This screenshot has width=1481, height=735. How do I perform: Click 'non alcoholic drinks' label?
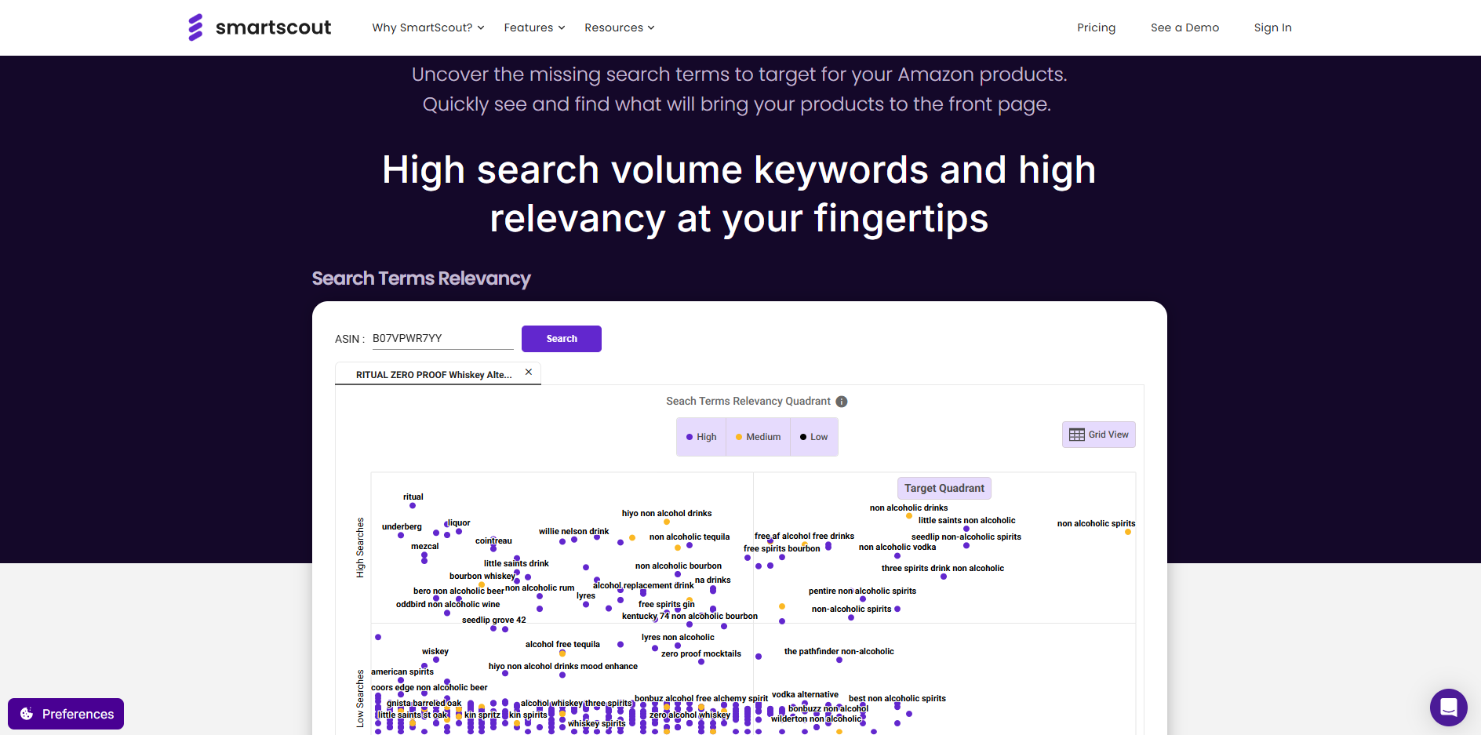pos(908,508)
